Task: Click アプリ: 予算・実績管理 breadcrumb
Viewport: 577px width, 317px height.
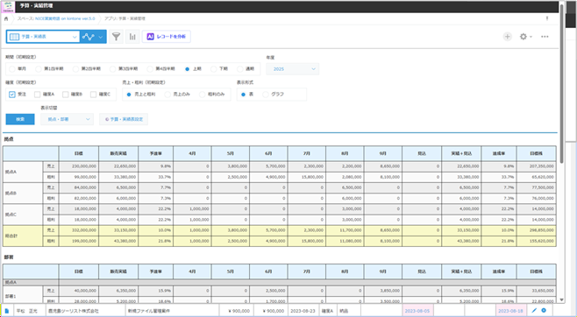Action: tap(125, 18)
